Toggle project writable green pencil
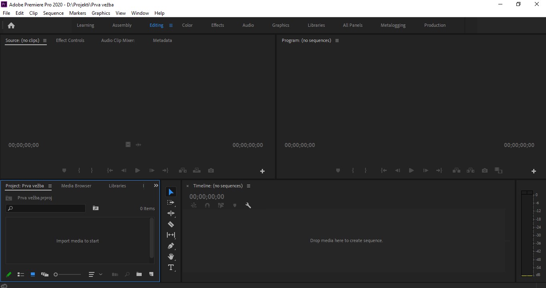 (x=9, y=274)
